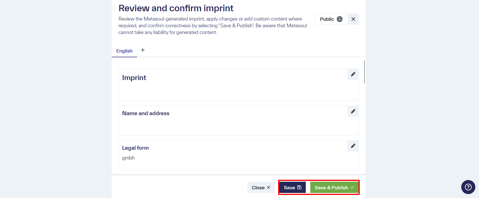Open the Public visibility selector

330,19
